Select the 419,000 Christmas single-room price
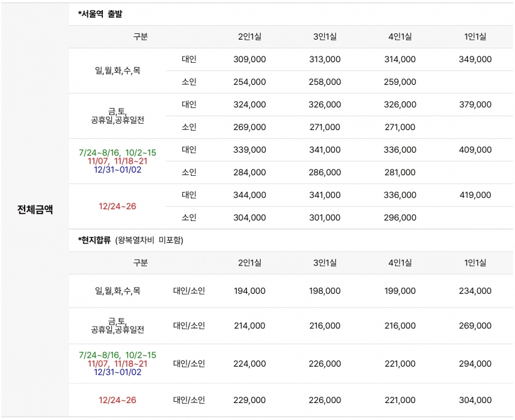The width and height of the screenshot is (515, 420). point(475,195)
